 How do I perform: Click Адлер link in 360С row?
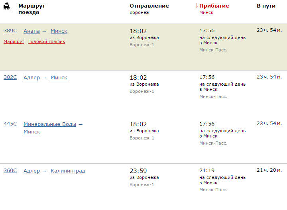pos(31,171)
